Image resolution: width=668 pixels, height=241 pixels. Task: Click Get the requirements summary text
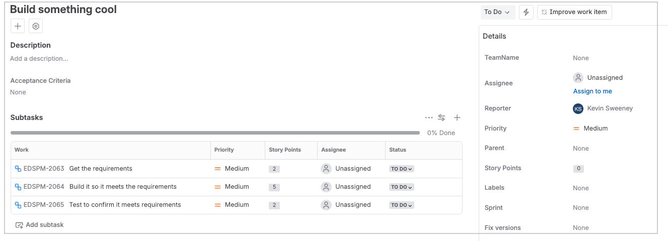(x=101, y=169)
